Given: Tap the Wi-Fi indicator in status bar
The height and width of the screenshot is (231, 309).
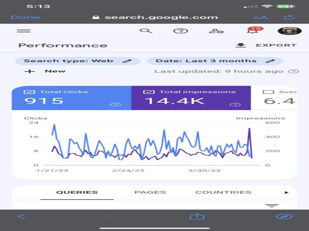Looking at the screenshot, I should click(267, 6).
